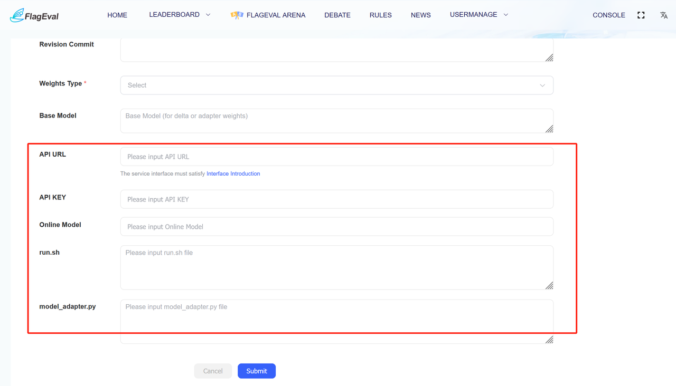
Task: Click the model_adapter.py textarea resize handle
Action: click(x=549, y=340)
